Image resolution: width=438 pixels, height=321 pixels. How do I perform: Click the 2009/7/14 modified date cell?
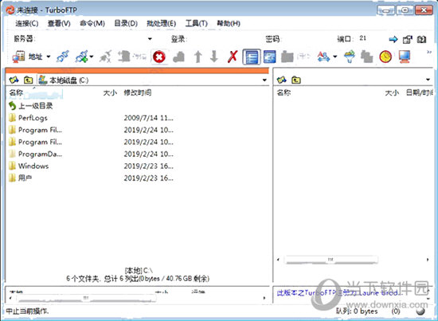149,118
